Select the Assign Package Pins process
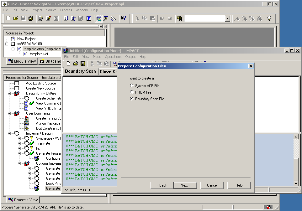Viewport: 302px width, 211px height. click(x=48, y=123)
